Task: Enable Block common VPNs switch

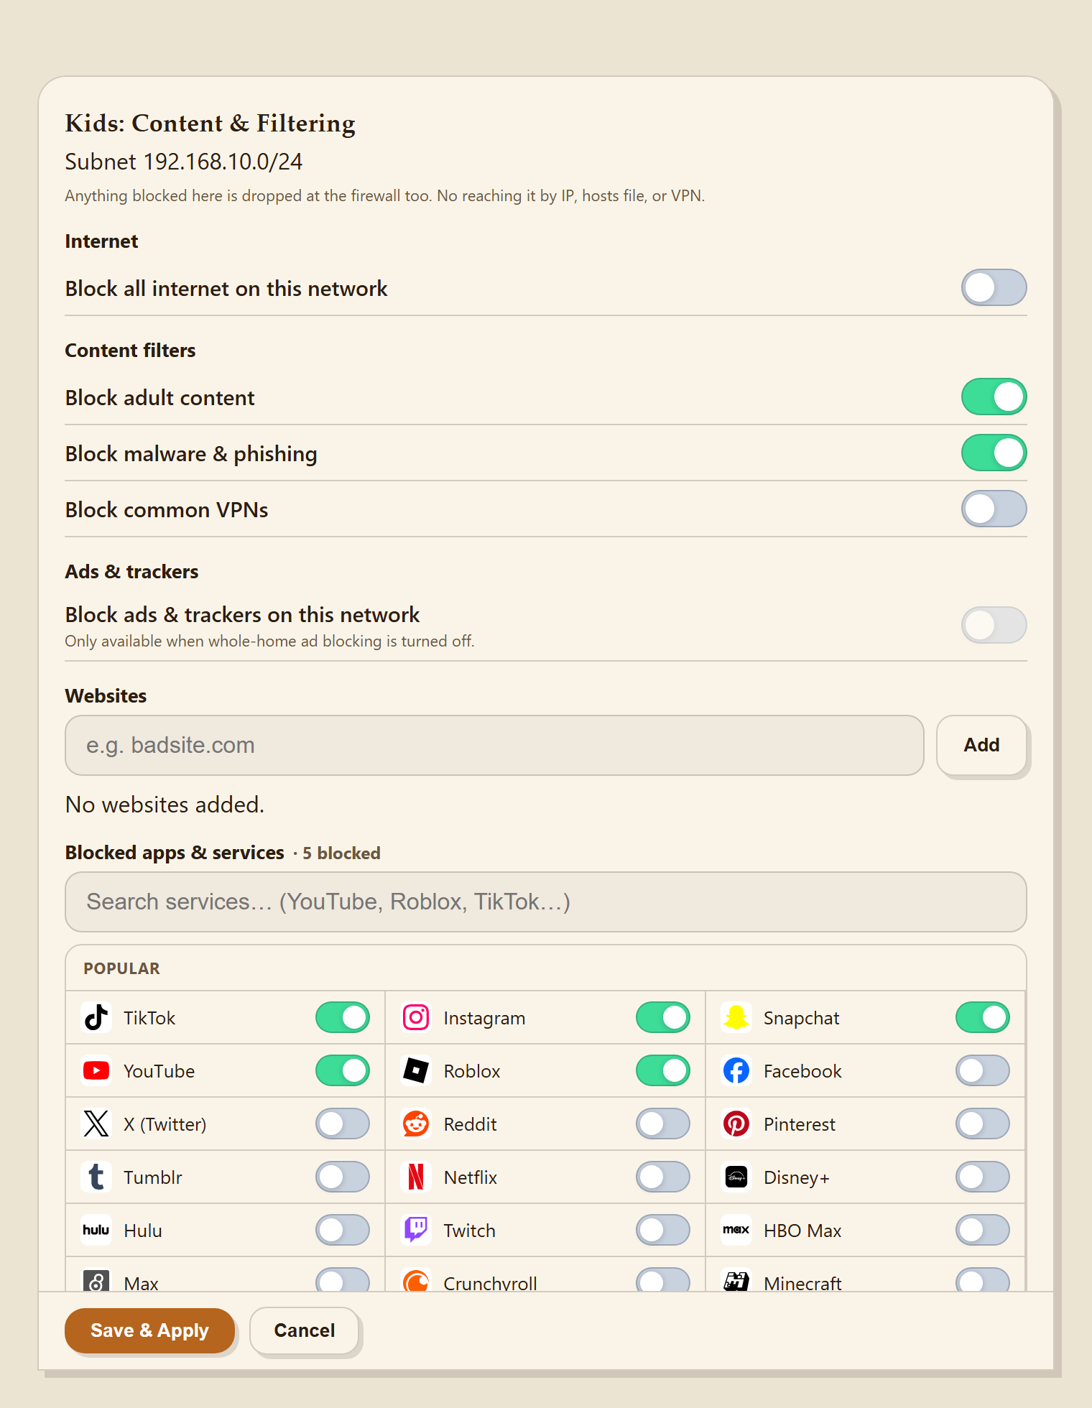Action: pyautogui.click(x=994, y=509)
